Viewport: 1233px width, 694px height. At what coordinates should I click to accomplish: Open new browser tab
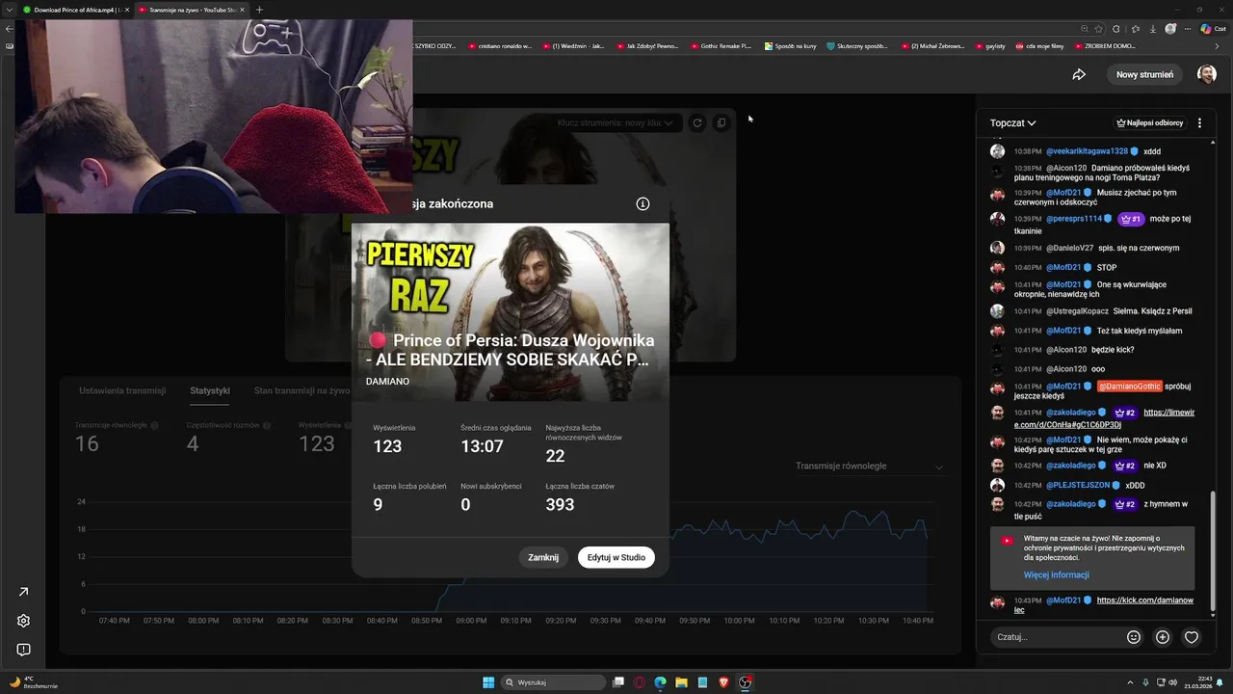click(259, 10)
